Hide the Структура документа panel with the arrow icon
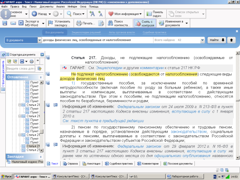This screenshot has width=240, height=180. [42, 54]
